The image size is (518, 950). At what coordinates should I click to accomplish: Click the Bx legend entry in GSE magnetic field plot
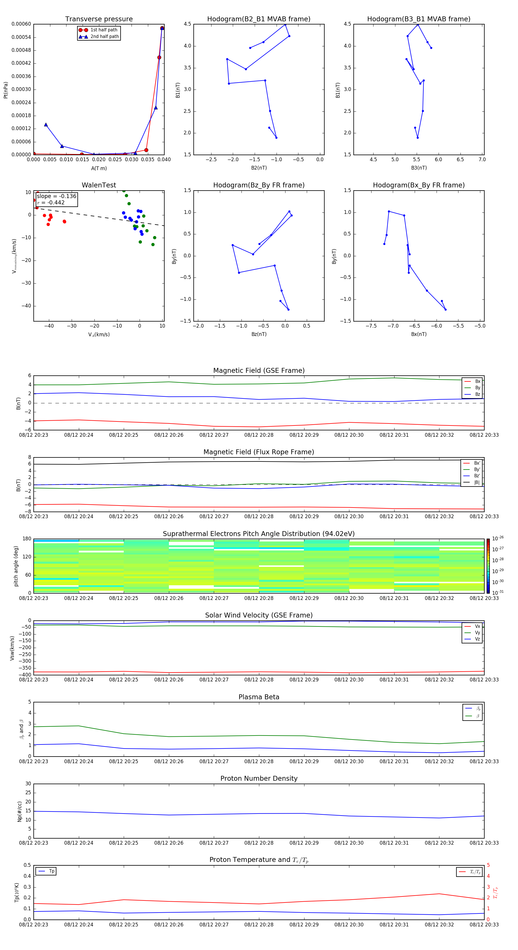pyautogui.click(x=472, y=381)
